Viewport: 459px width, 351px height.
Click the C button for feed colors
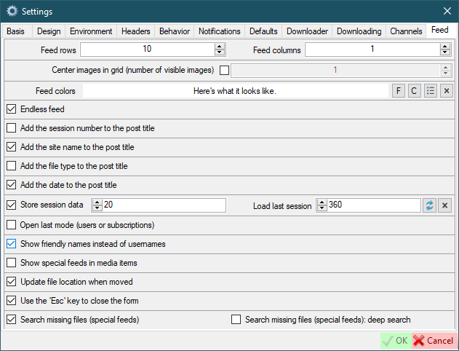pyautogui.click(x=414, y=91)
